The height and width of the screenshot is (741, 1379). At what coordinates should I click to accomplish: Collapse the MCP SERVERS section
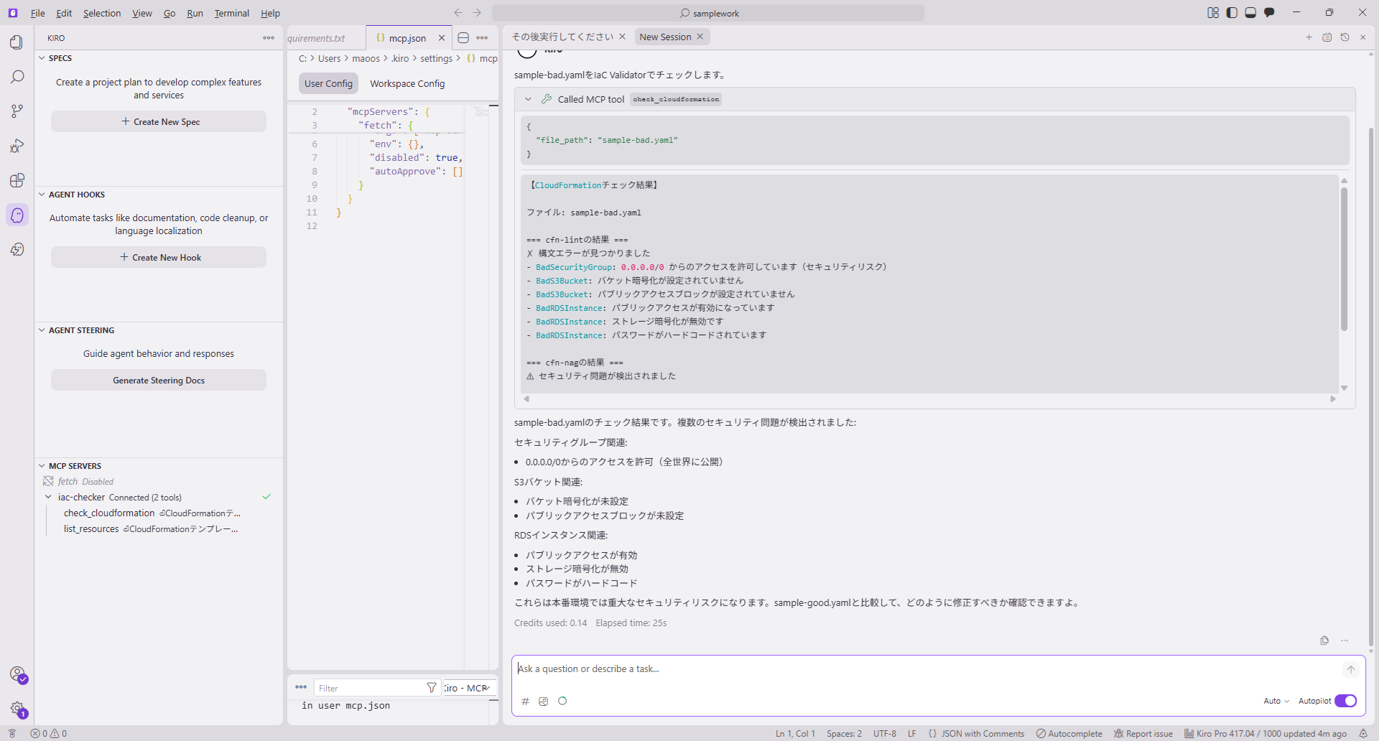tap(42, 466)
